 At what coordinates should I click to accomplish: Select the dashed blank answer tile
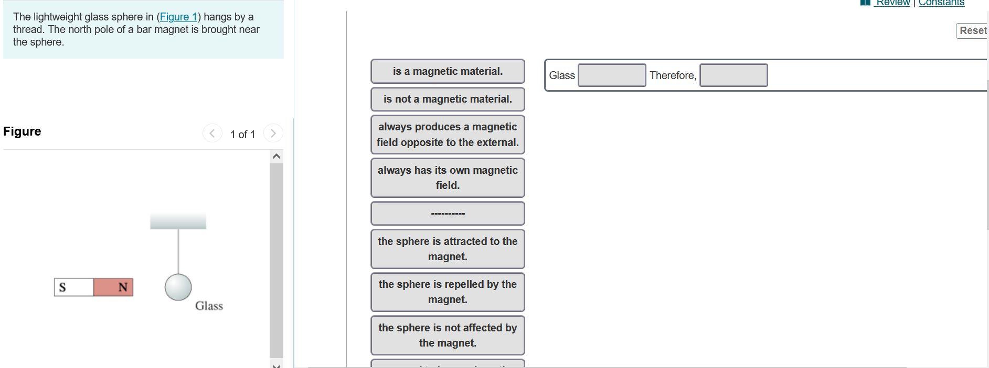pos(447,213)
